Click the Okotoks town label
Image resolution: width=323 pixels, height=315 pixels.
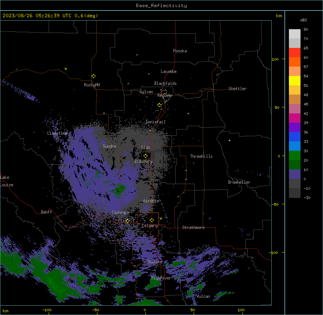(x=154, y=262)
